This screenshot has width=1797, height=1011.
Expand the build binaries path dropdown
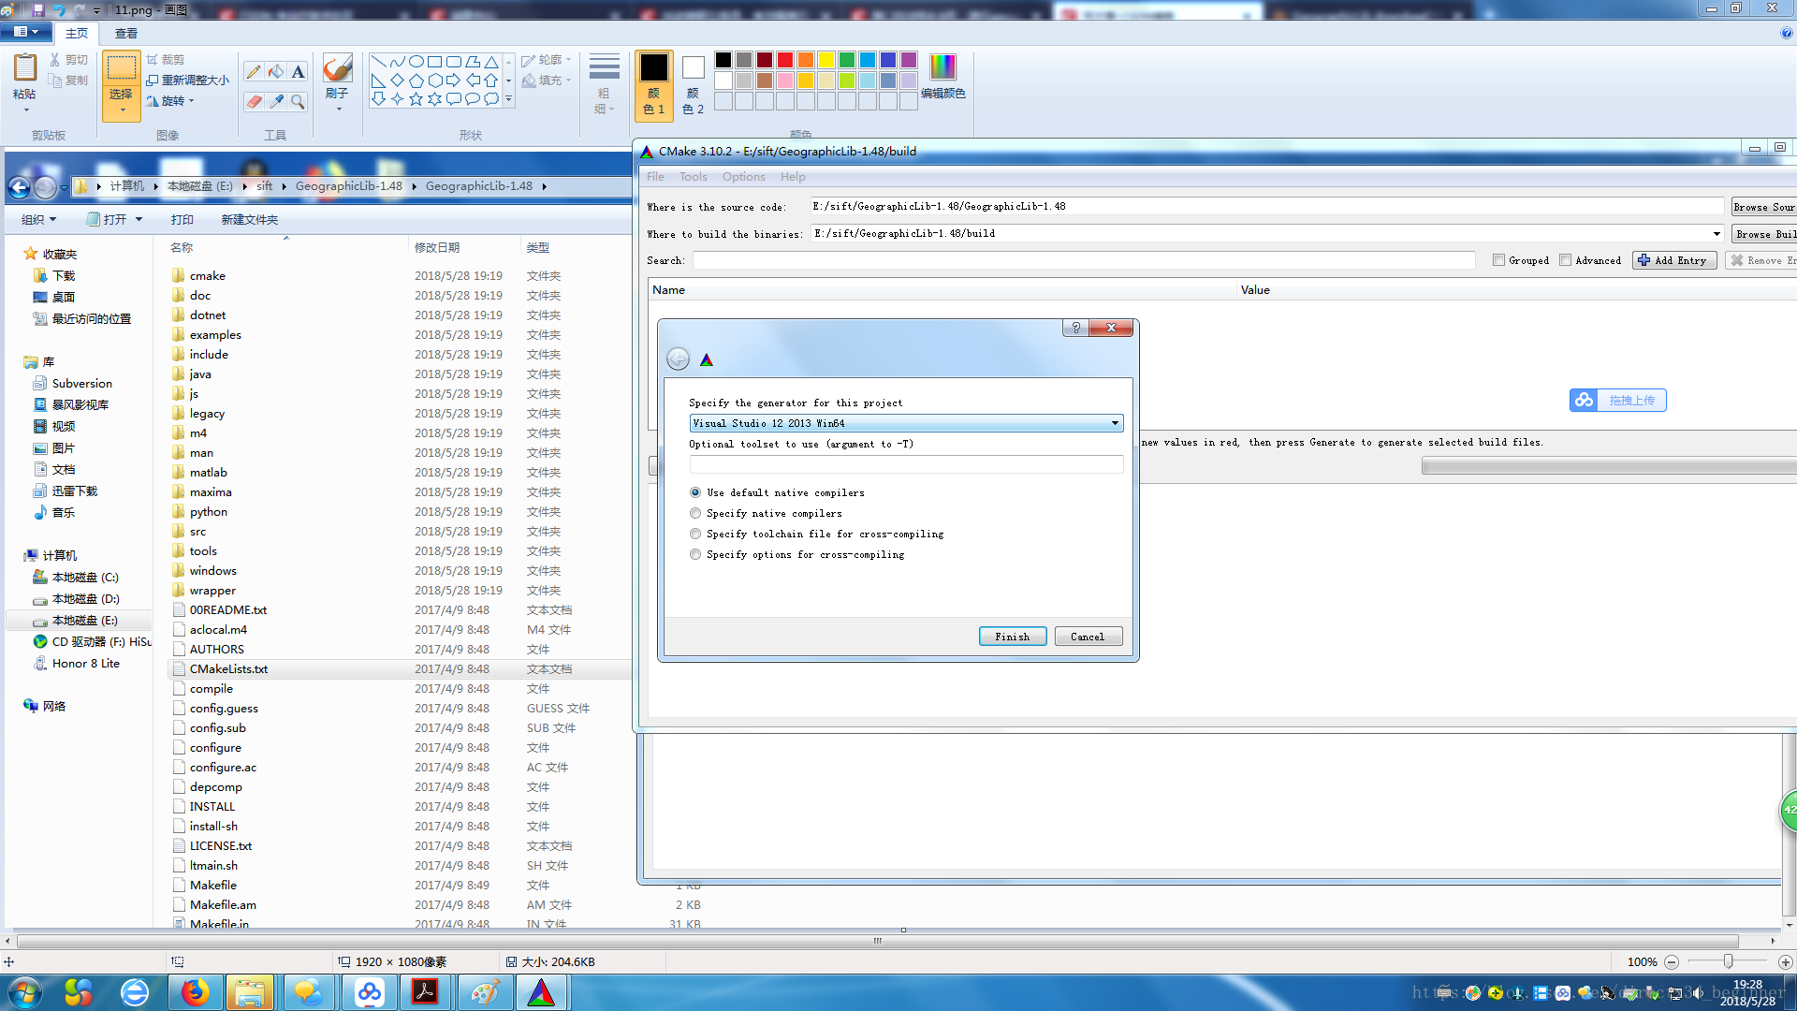pyautogui.click(x=1717, y=234)
